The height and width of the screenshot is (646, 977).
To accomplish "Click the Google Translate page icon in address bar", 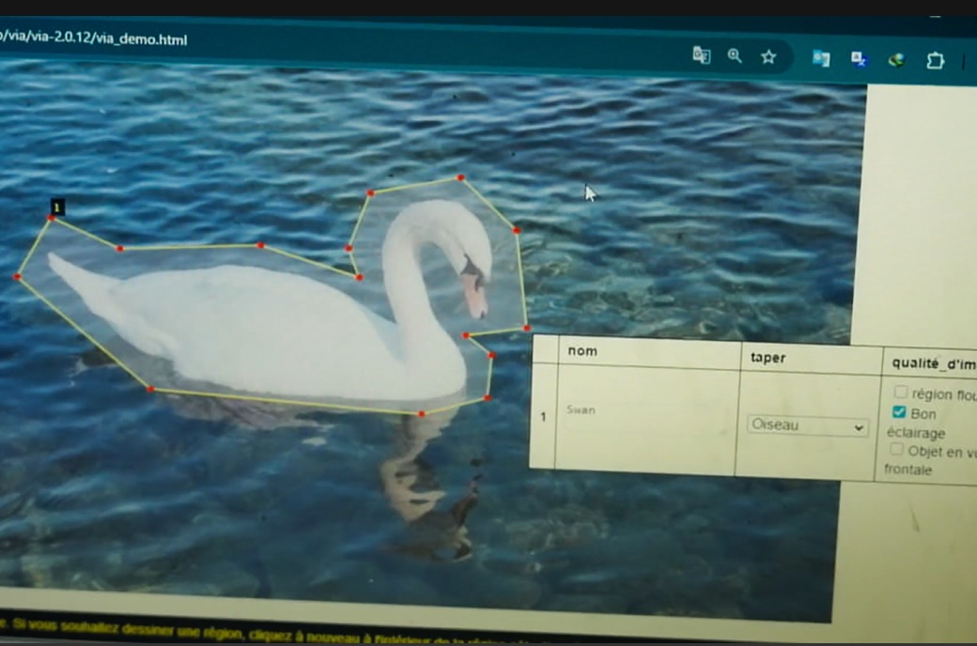I will pos(701,56).
